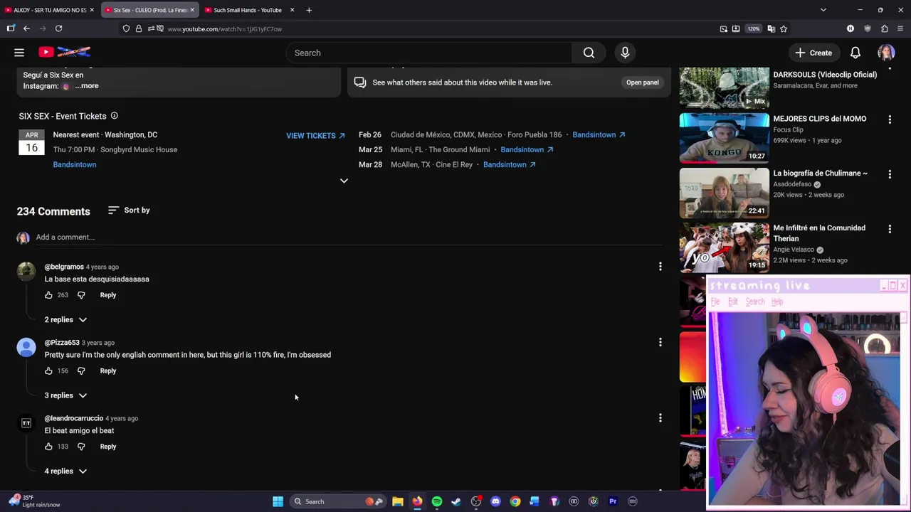
Task: Expand 4 replies under @leandrocarruccio
Action: pos(65,471)
